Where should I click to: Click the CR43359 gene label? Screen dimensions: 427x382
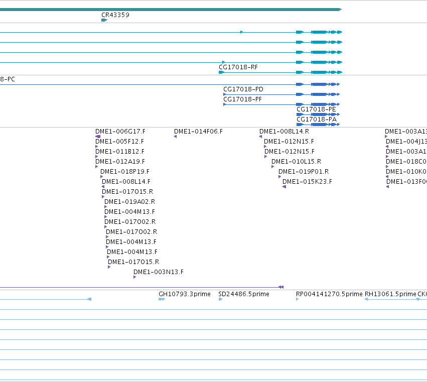pyautogui.click(x=115, y=15)
